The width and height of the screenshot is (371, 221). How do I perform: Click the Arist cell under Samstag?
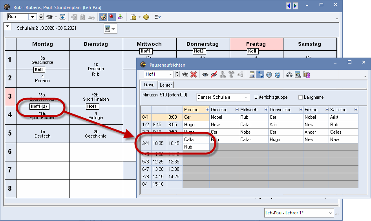point(344,117)
